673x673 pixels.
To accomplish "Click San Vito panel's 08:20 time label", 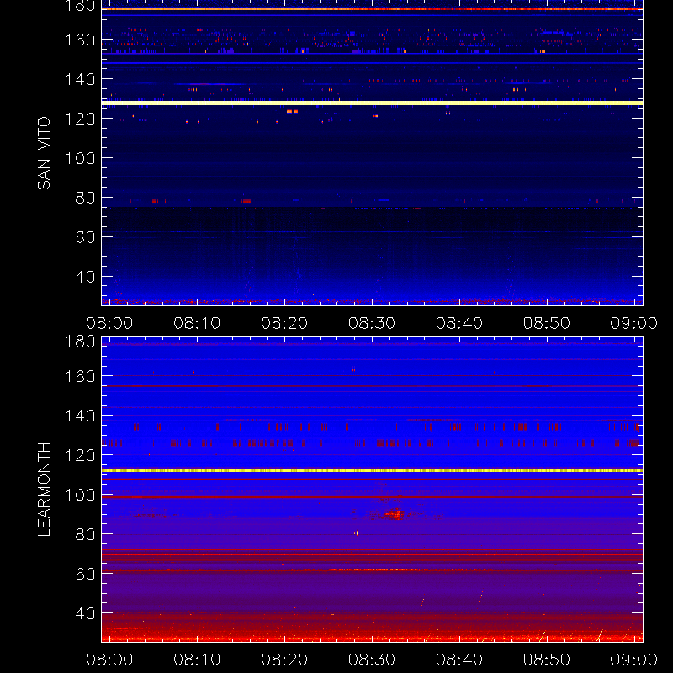I will coord(284,323).
